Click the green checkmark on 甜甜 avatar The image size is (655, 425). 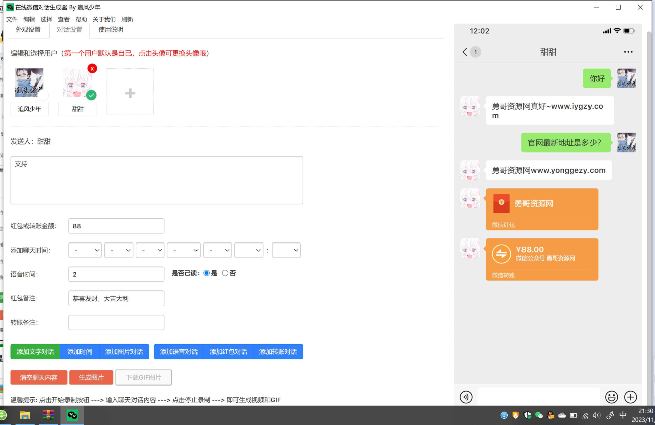91,95
